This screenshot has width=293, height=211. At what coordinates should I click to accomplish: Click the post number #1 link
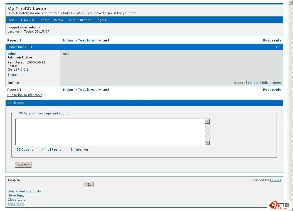pyautogui.click(x=278, y=47)
